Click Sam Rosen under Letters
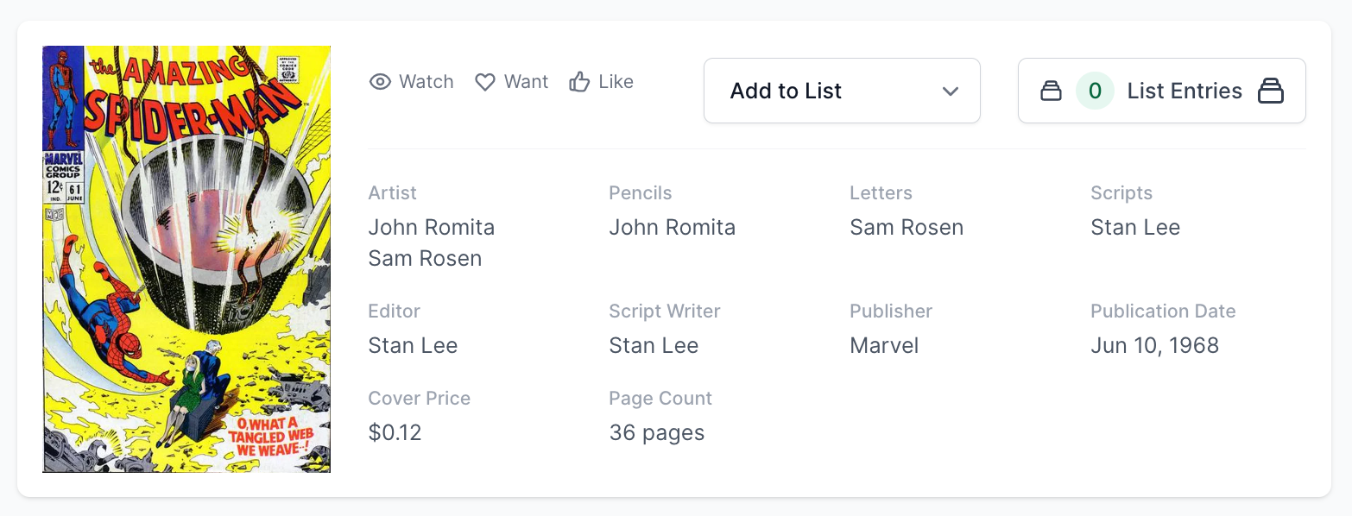Viewport: 1352px width, 516px height. tap(907, 228)
